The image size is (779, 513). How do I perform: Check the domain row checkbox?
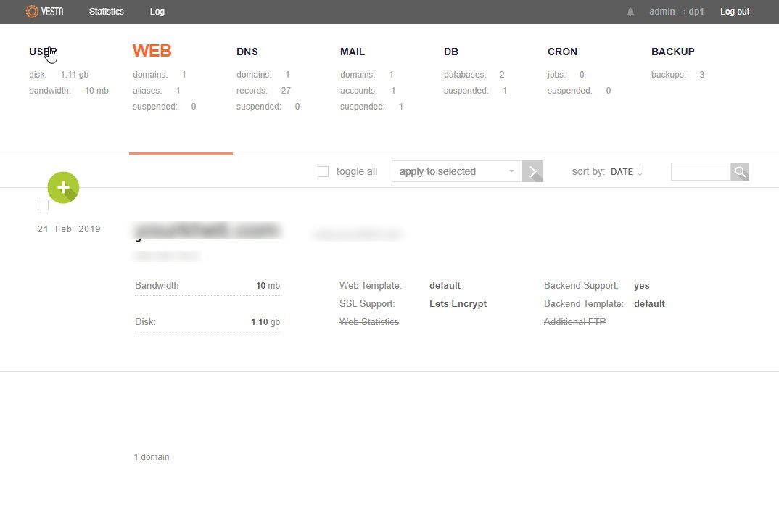[43, 205]
